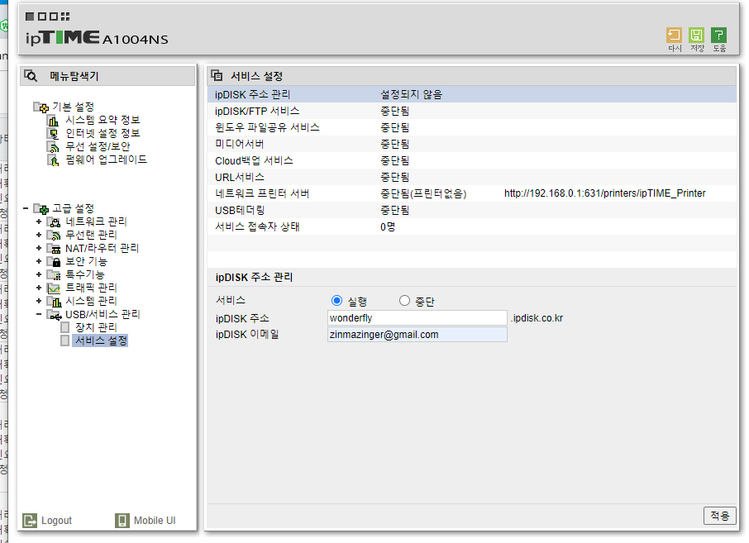Image resolution: width=749 pixels, height=543 pixels.
Task: Expand the 트래픽 관리 node
Action: (x=39, y=288)
